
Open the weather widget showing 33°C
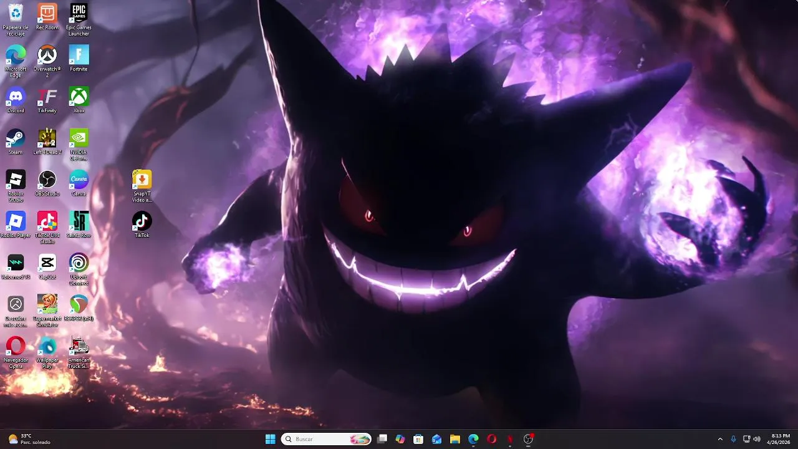click(x=29, y=439)
